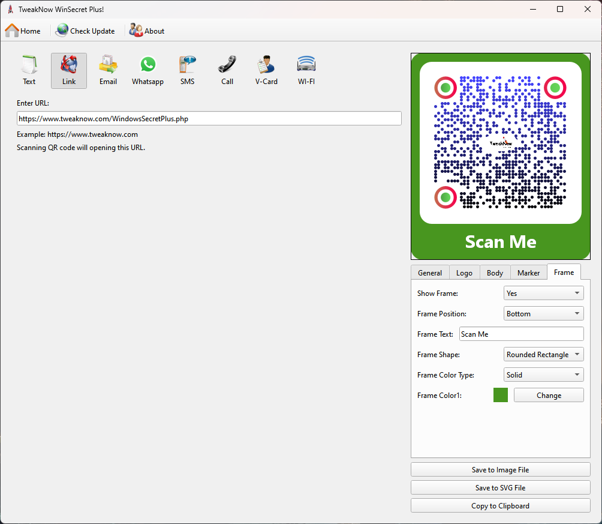Click Save to Image File
Viewport: 602px width, 524px height.
(x=500, y=469)
